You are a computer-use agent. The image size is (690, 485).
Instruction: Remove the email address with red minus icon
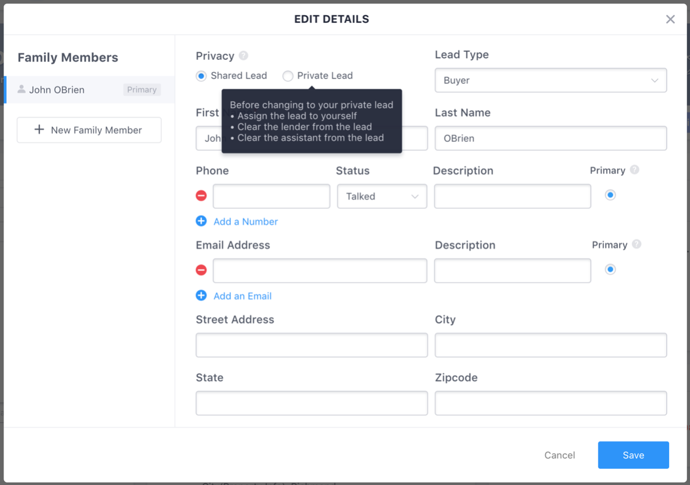click(x=201, y=270)
